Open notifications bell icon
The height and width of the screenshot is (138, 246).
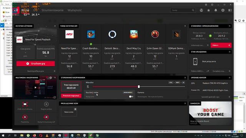click(216, 10)
